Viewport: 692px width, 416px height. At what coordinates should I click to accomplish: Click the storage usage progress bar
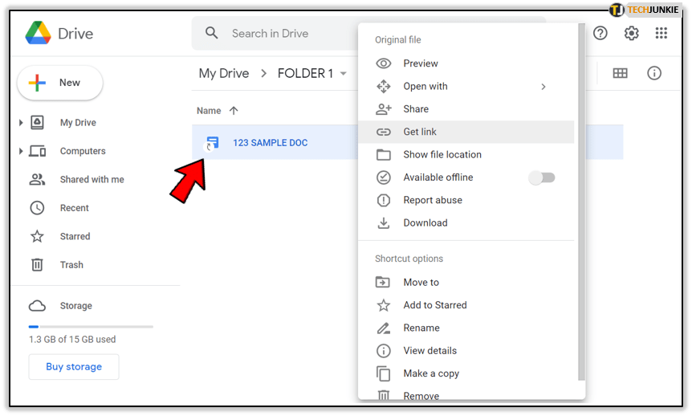tap(91, 326)
